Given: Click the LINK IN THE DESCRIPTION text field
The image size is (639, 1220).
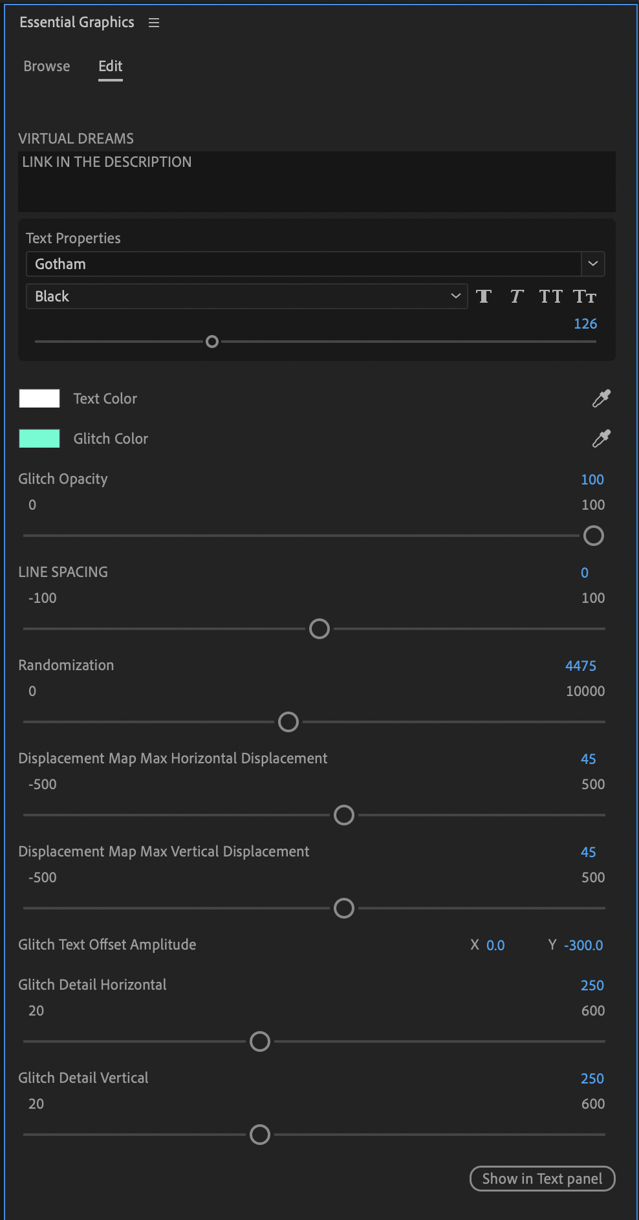Looking at the screenshot, I should point(316,181).
